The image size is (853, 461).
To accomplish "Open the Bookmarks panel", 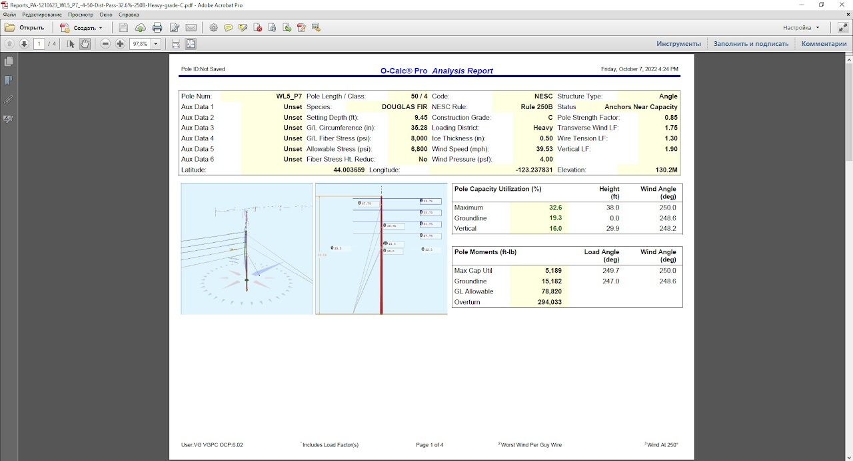I will (9, 80).
